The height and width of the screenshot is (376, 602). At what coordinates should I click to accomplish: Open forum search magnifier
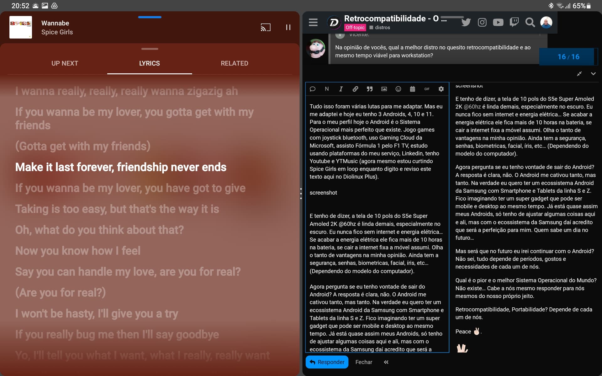[530, 22]
